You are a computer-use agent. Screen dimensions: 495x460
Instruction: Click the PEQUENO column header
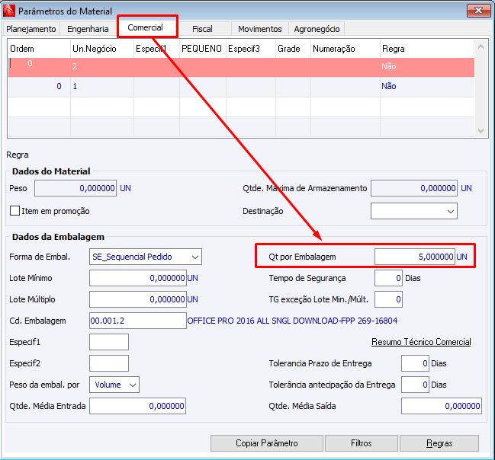pyautogui.click(x=203, y=49)
